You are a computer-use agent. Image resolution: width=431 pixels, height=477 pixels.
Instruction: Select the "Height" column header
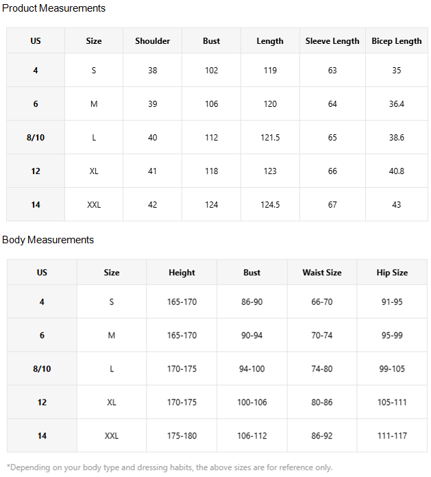tap(182, 273)
